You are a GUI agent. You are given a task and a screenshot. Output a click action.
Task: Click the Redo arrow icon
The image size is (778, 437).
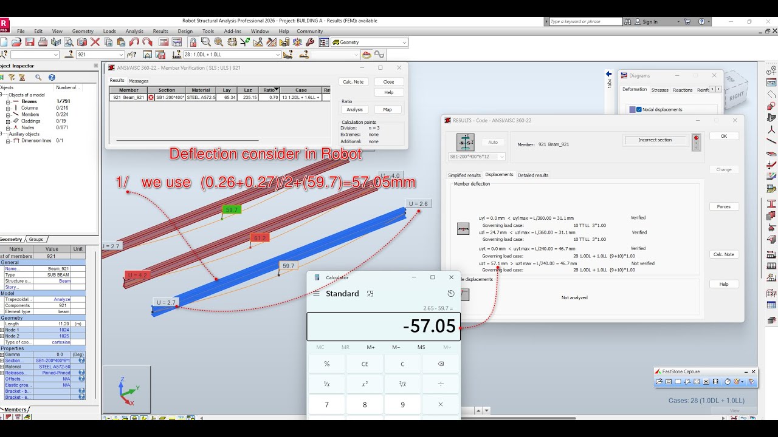pyautogui.click(x=147, y=42)
